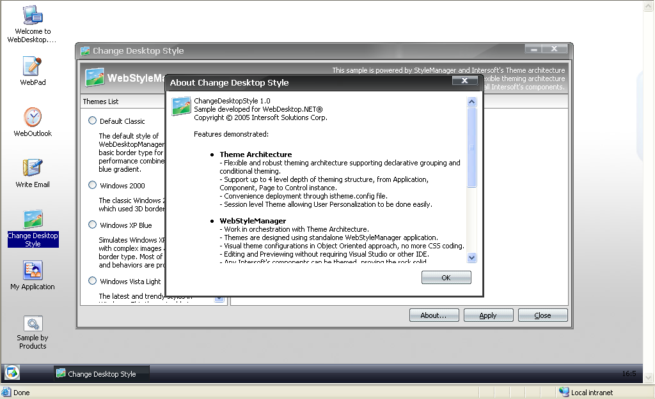Click the Write Email desktop icon
The image size is (655, 399).
pyautogui.click(x=33, y=169)
